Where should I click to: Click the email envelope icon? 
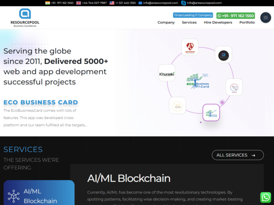tap(140, 3)
